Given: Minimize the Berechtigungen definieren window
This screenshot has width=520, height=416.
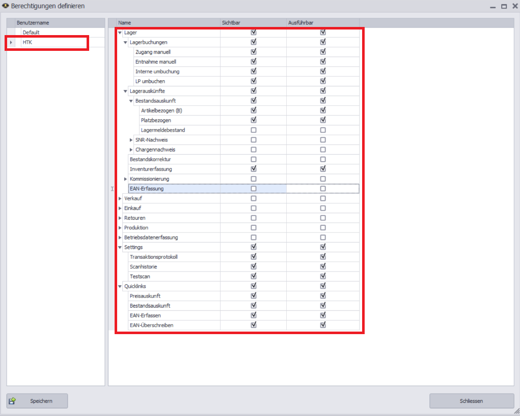Looking at the screenshot, I should (493, 6).
